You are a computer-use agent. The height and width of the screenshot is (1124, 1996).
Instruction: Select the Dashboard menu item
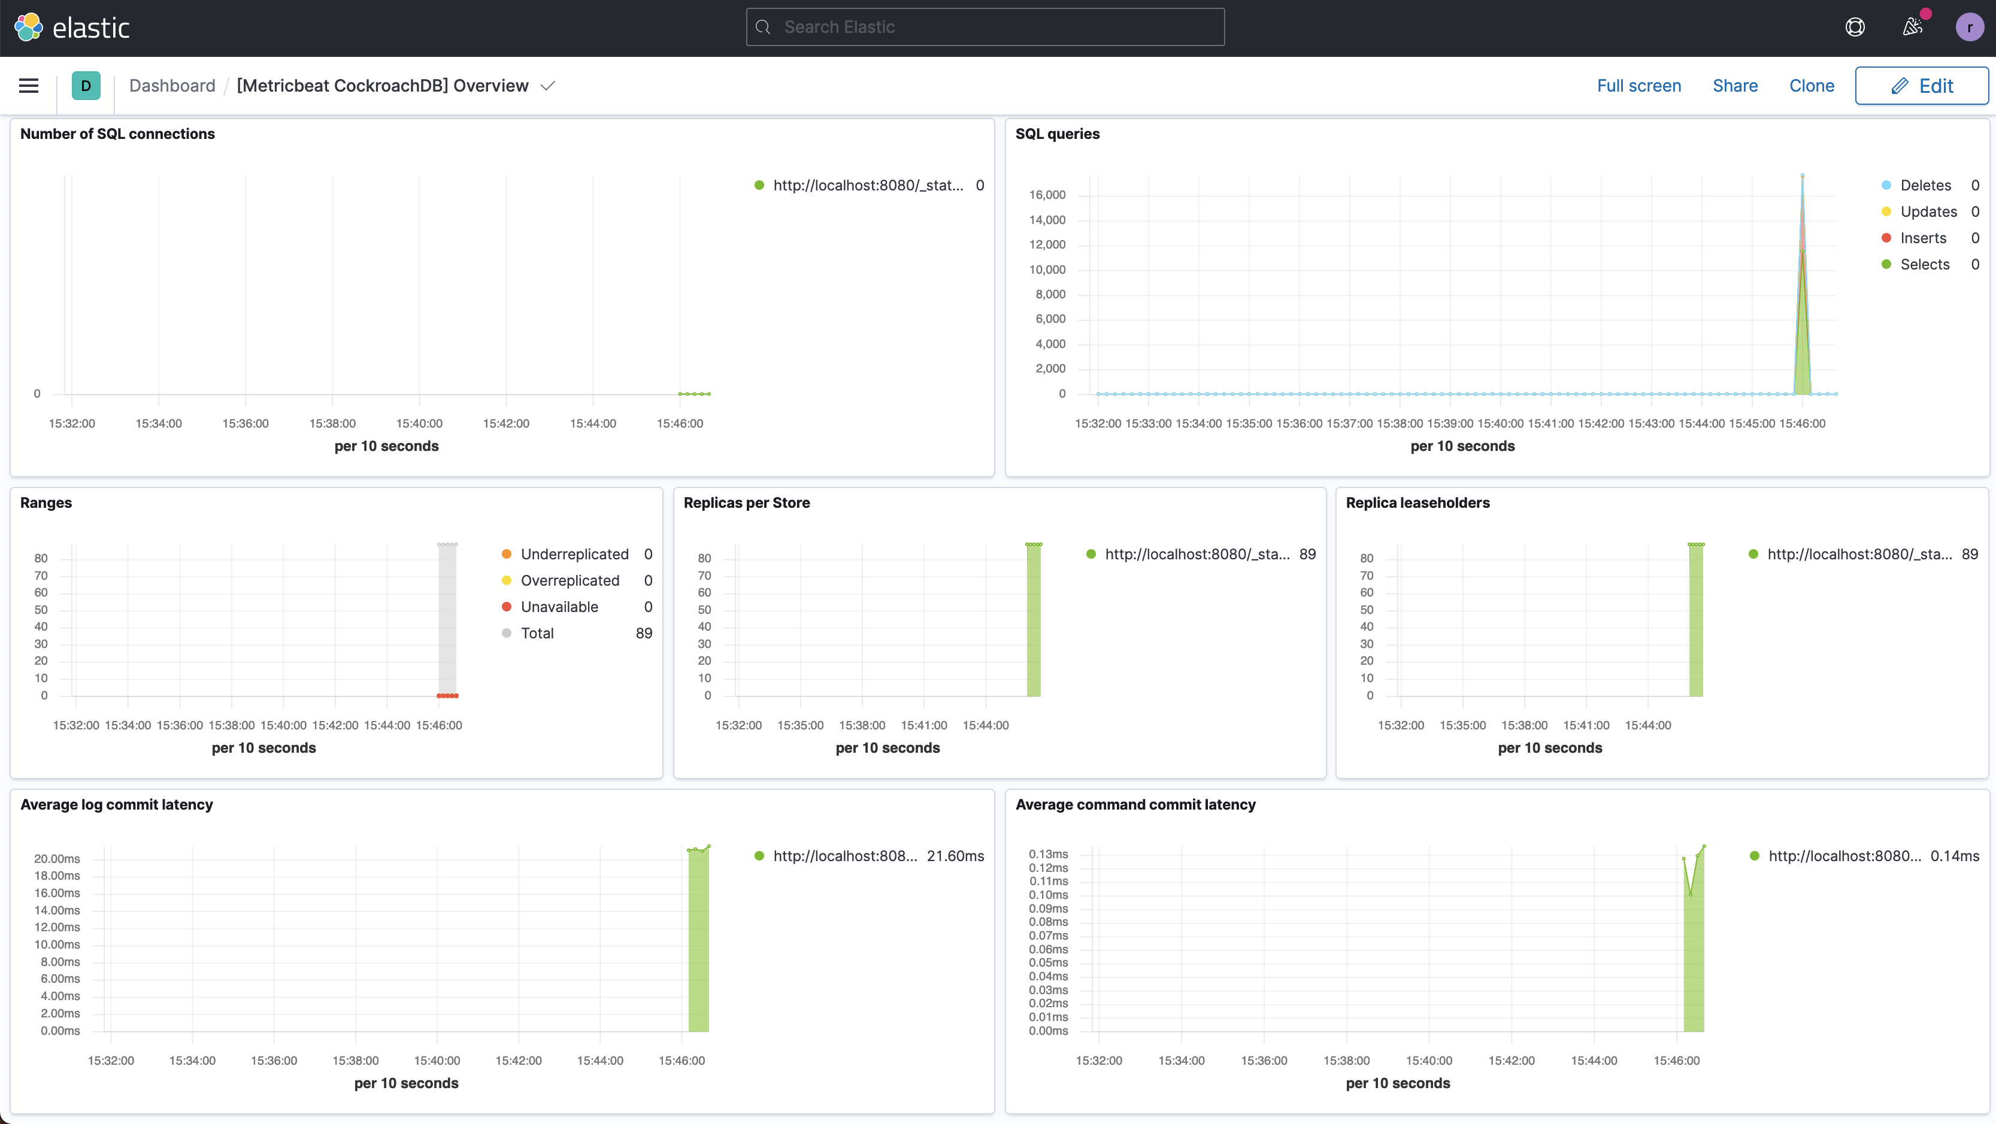(171, 85)
